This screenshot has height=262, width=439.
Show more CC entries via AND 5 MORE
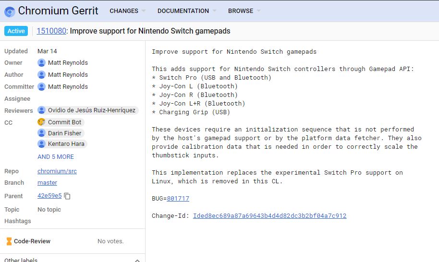click(56, 157)
